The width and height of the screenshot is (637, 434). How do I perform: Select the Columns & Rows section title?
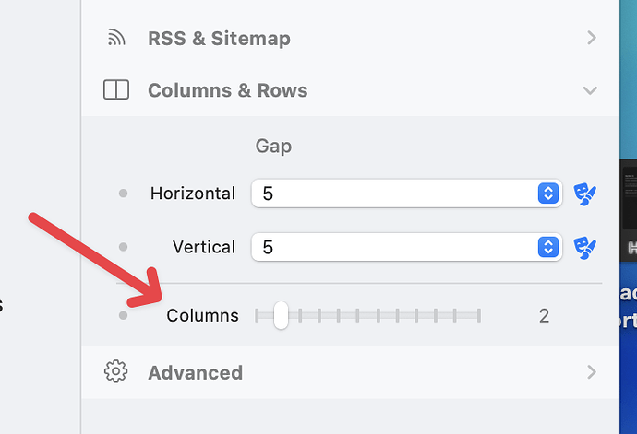227,90
